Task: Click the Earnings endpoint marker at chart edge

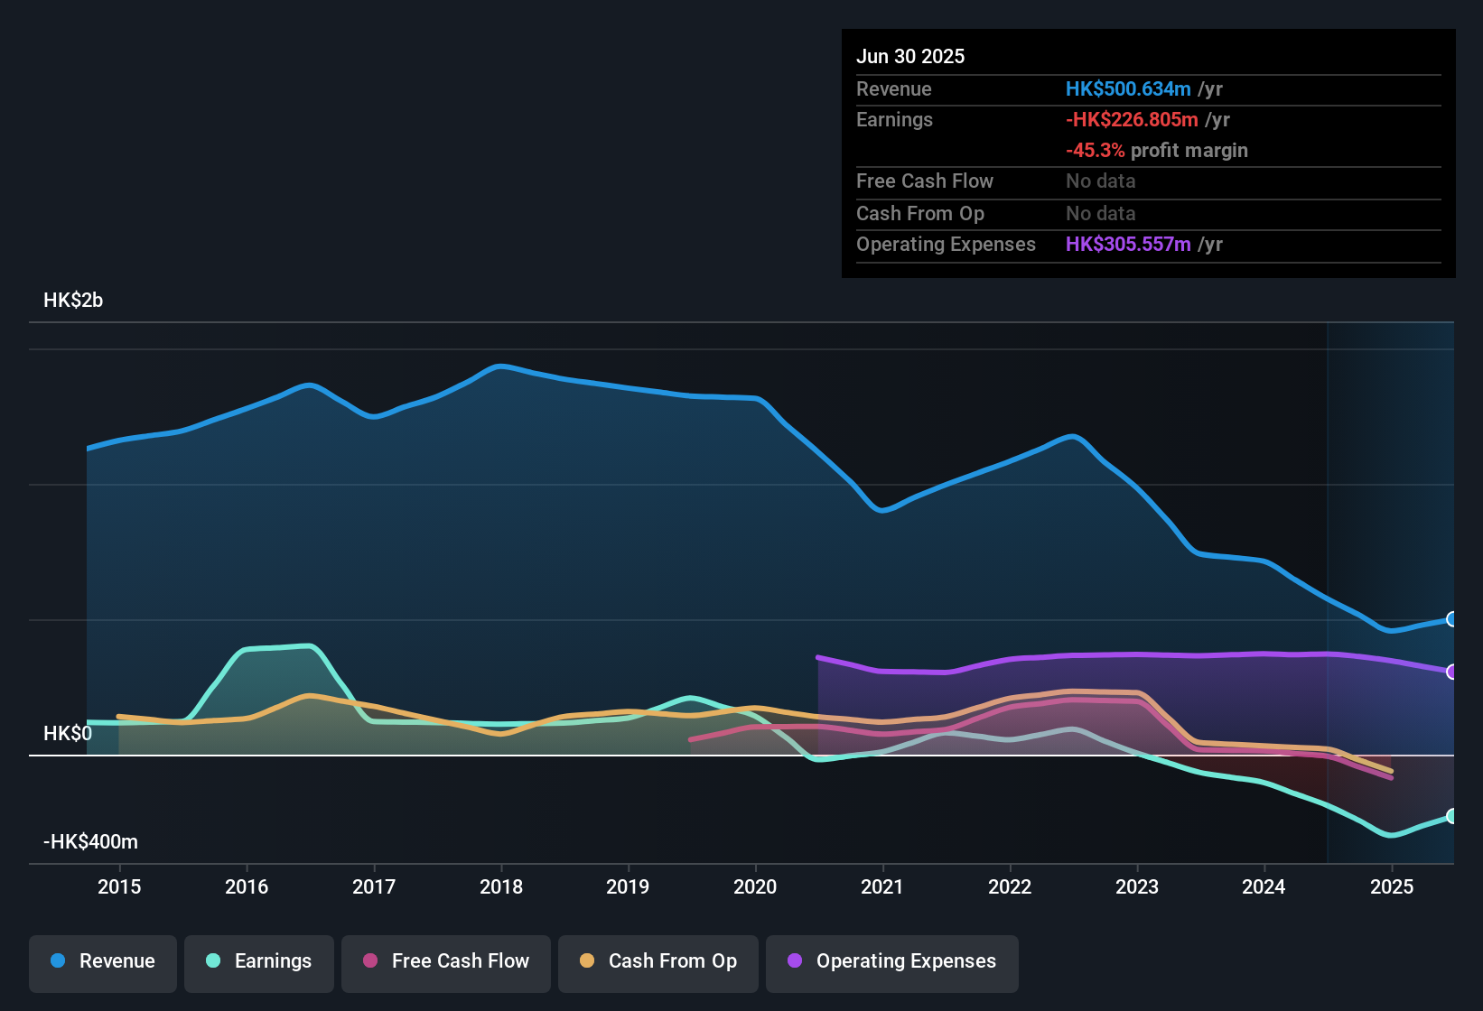Action: tap(1452, 816)
